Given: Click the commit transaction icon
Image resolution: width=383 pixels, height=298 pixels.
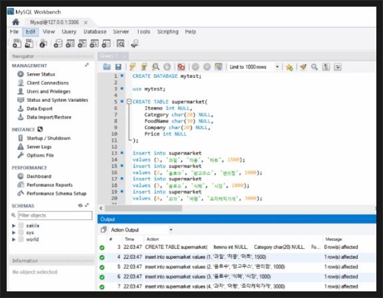Looking at the screenshot, I should click(195, 67).
